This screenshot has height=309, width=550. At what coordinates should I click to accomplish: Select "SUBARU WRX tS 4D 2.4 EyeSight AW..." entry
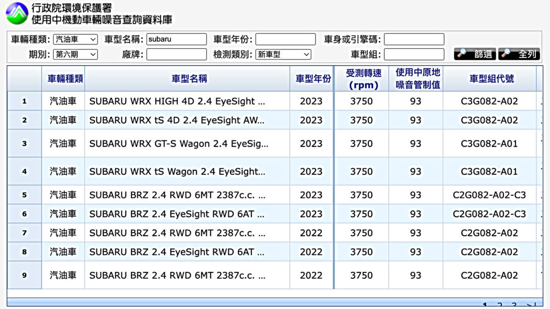[177, 120]
